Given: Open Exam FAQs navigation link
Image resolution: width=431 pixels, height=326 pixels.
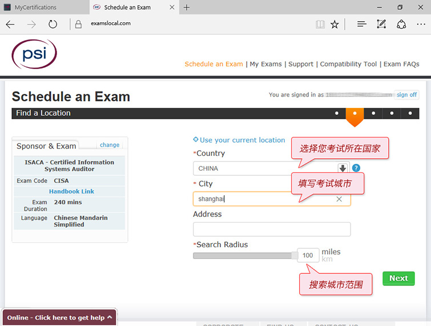Looking at the screenshot, I should 401,64.
